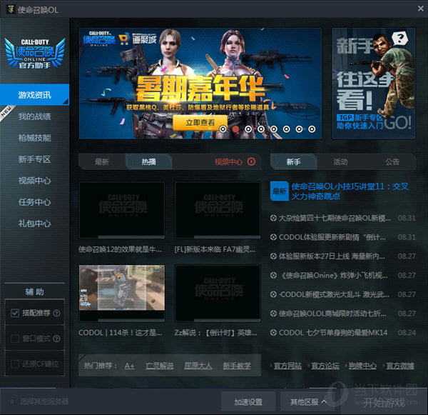Screen dimensions: 428x415
Task: Click help icon next to 窗口模式
Action: pos(56,339)
